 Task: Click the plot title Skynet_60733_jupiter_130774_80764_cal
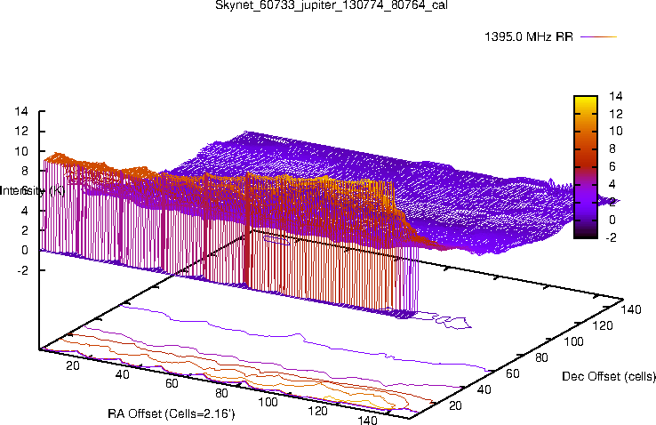[x=331, y=5]
